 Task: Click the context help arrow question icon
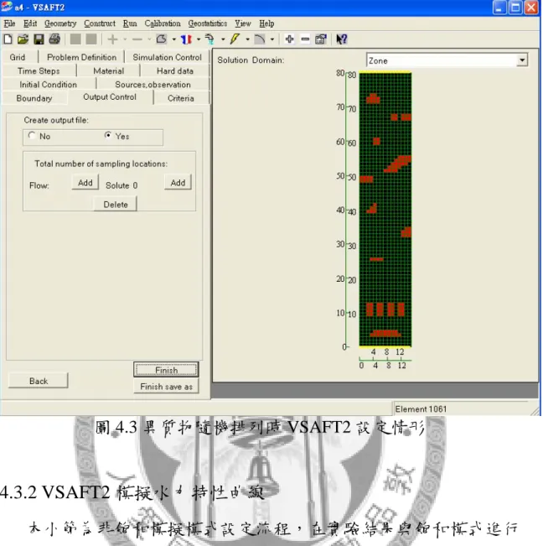[x=341, y=39]
